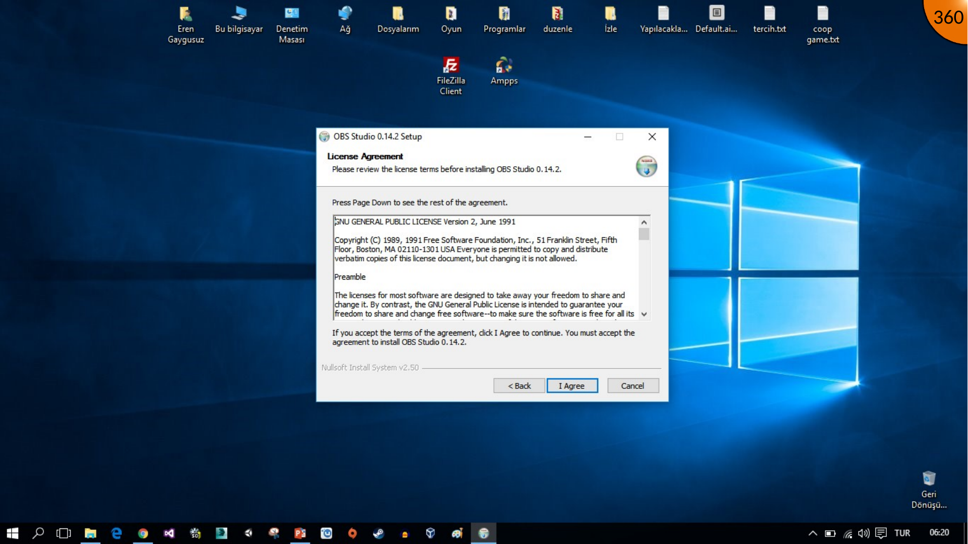Open battery status in system tray
The height and width of the screenshot is (544, 968).
830,533
